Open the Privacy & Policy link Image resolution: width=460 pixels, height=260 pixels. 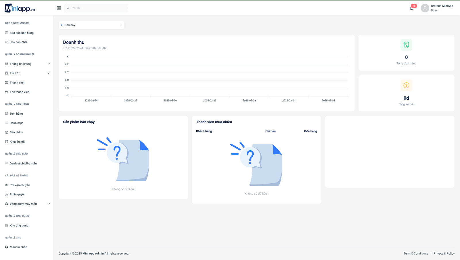coord(444,253)
